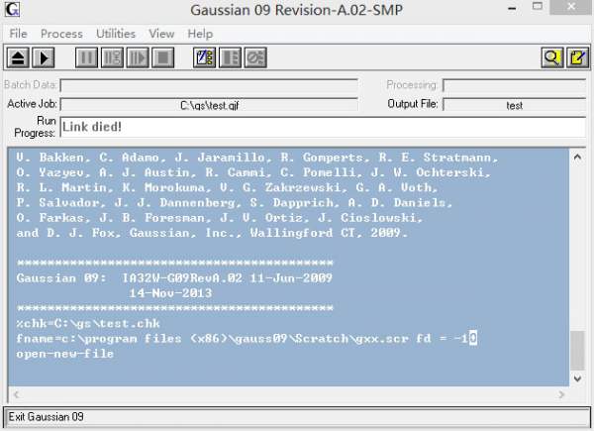Viewport: 594px width, 431px height.
Task: Click the 'Run Progress:' label
Action: 35,127
